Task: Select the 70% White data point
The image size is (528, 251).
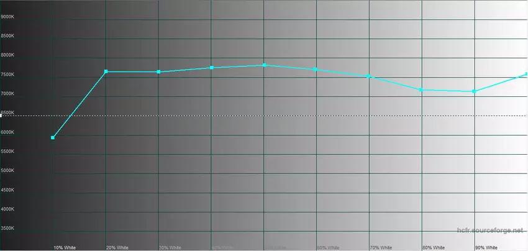Action: click(369, 76)
